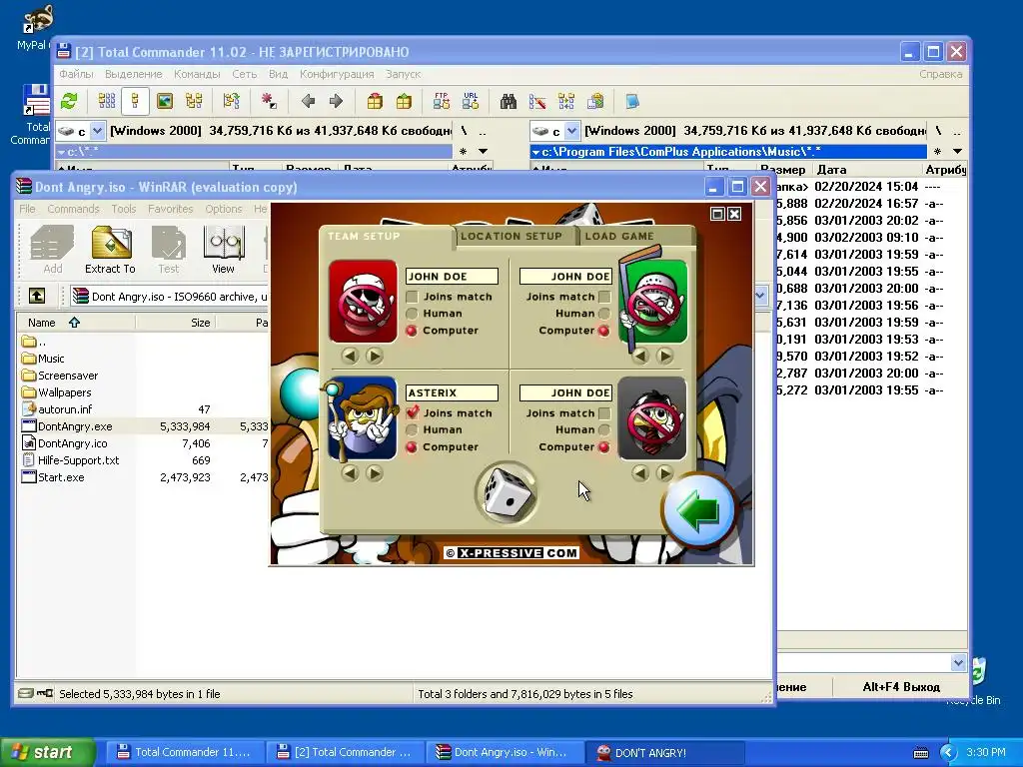Switch to Location Setup tab
Screen dimensions: 1023x767
[511, 236]
